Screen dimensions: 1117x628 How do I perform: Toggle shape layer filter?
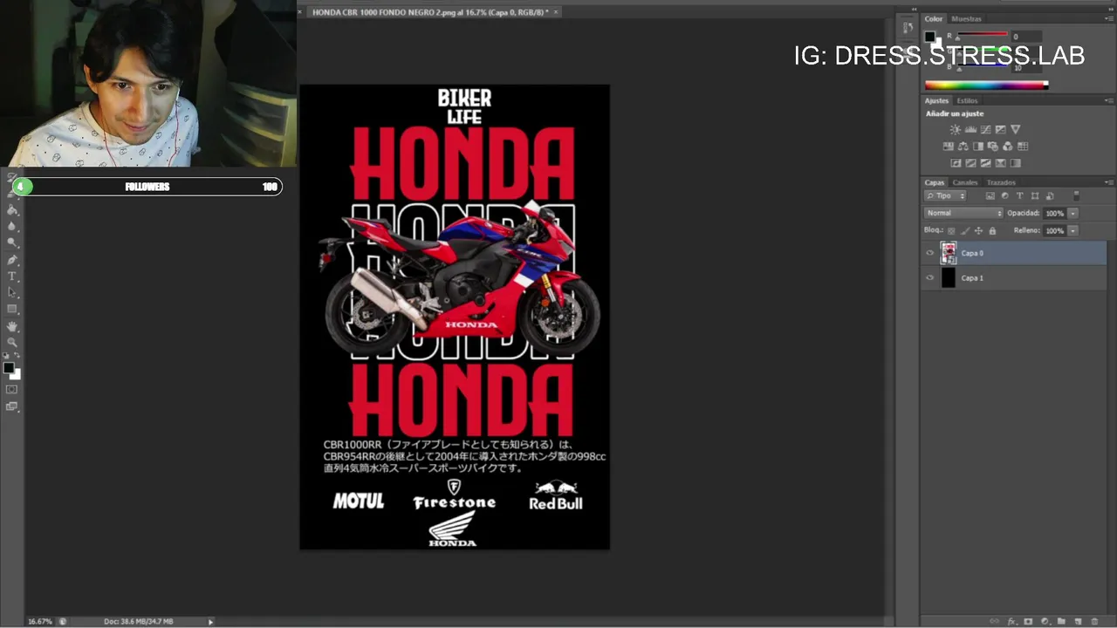(x=1035, y=196)
